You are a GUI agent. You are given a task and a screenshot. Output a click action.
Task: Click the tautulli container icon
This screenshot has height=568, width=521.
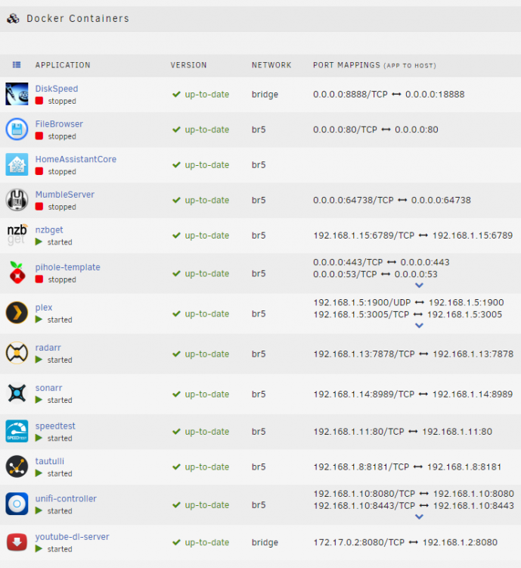[17, 467]
